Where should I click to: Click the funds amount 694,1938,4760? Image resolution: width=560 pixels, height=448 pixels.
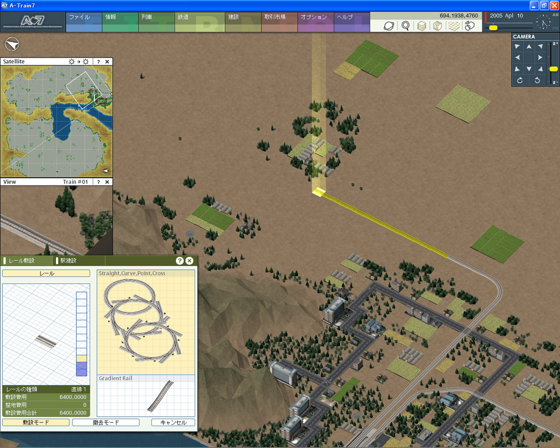pyautogui.click(x=459, y=16)
